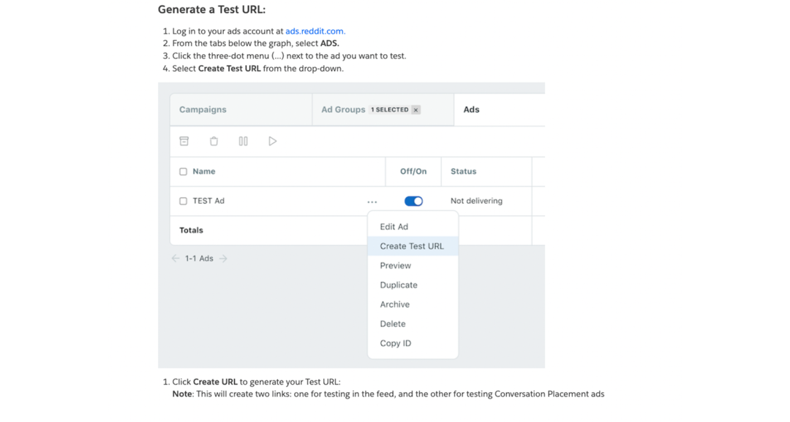
Task: Select Create Test URL from the drop-down
Action: tap(411, 246)
